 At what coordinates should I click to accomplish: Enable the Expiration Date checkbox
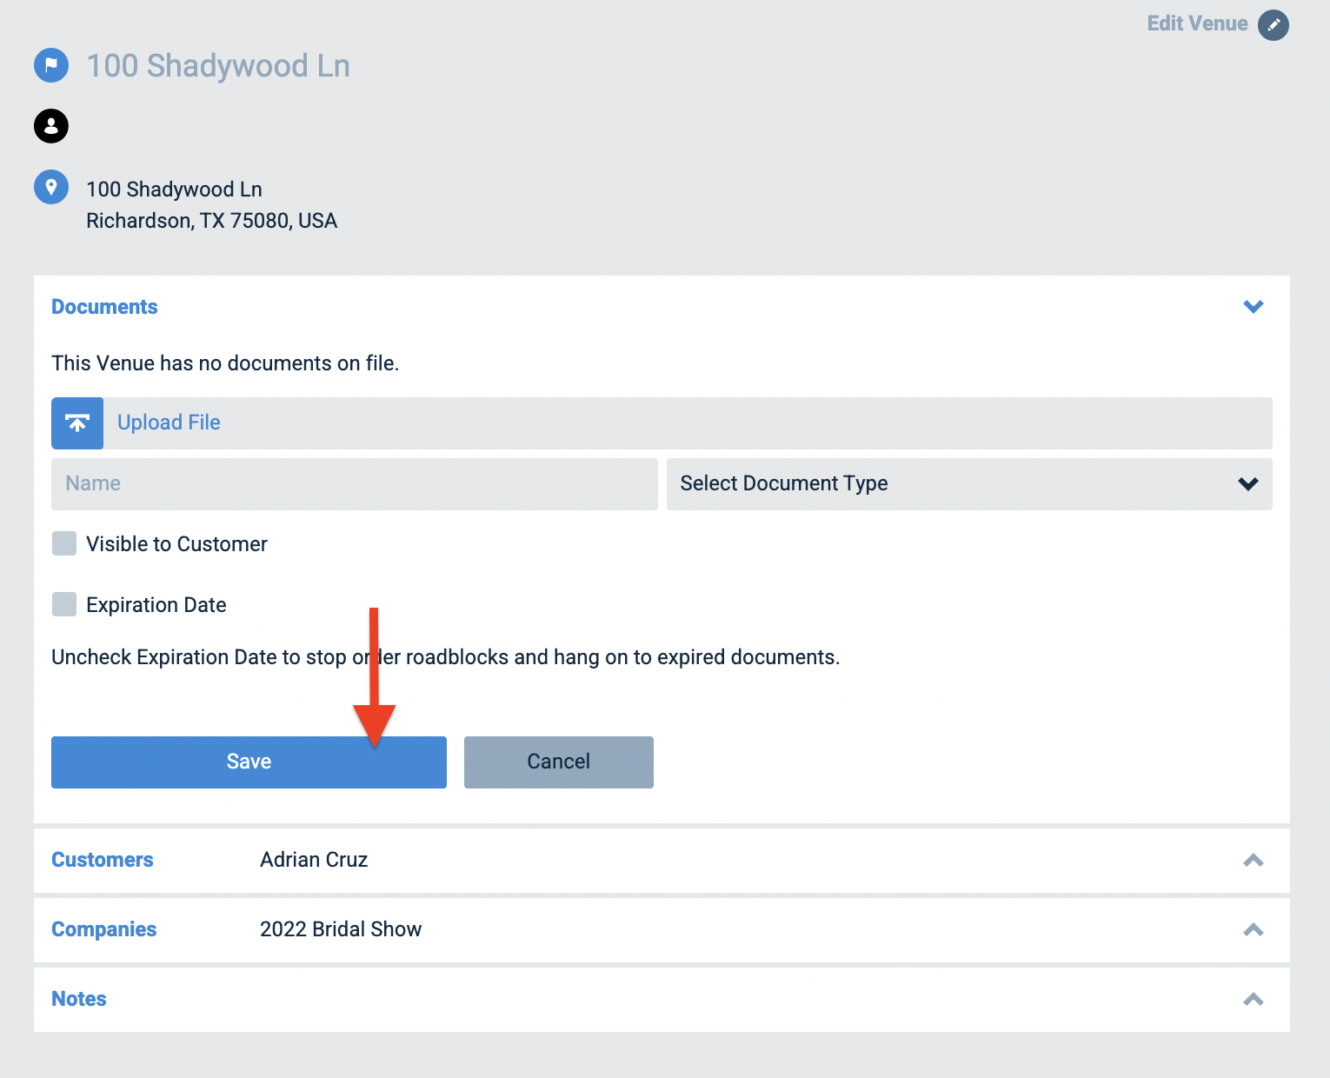[64, 604]
